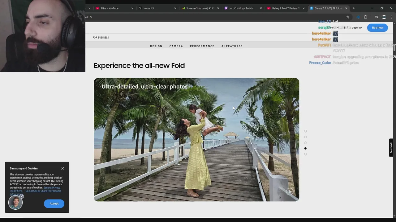Close the Sliker - YouTube tab
Screen dimensions: 396x222
pyautogui.click(x=132, y=8)
